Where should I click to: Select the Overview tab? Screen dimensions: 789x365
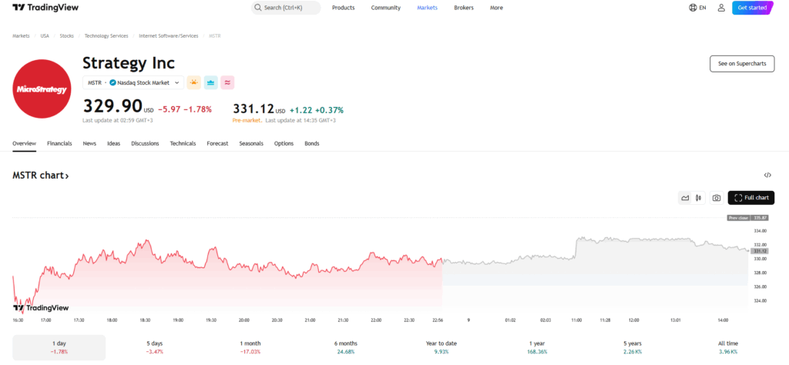point(24,143)
